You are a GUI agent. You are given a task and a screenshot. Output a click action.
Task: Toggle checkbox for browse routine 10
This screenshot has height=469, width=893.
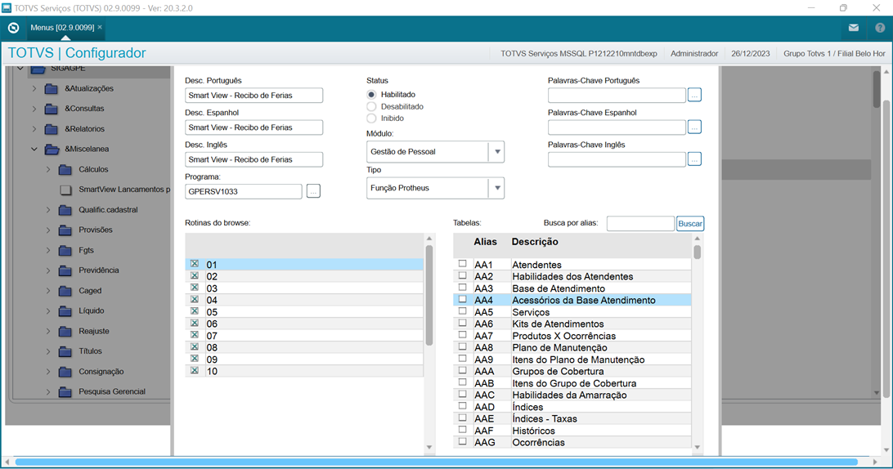pyautogui.click(x=194, y=370)
